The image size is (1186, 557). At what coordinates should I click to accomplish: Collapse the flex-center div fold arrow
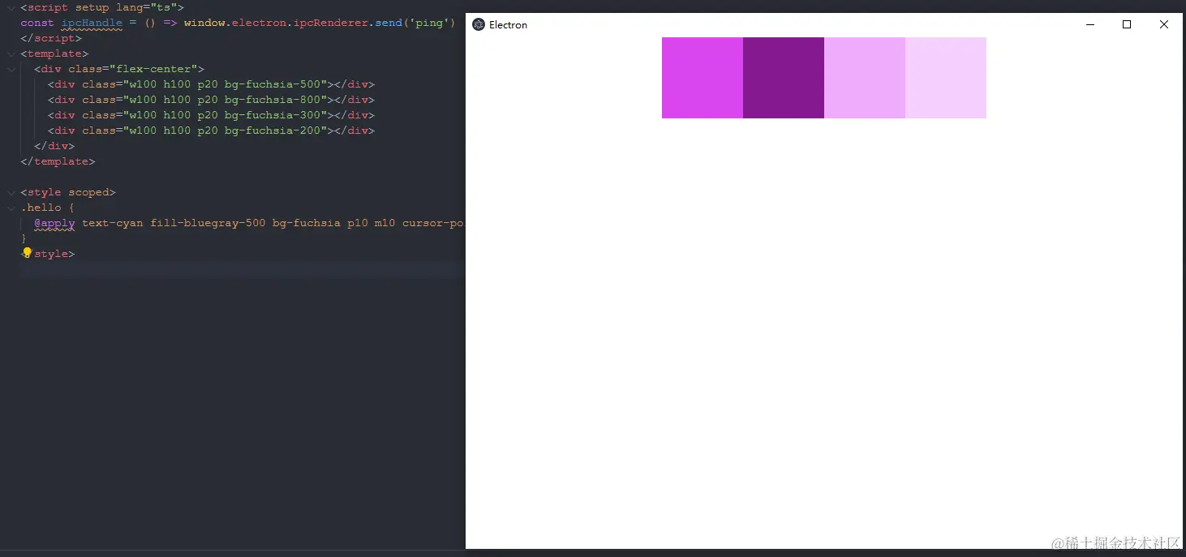point(11,69)
